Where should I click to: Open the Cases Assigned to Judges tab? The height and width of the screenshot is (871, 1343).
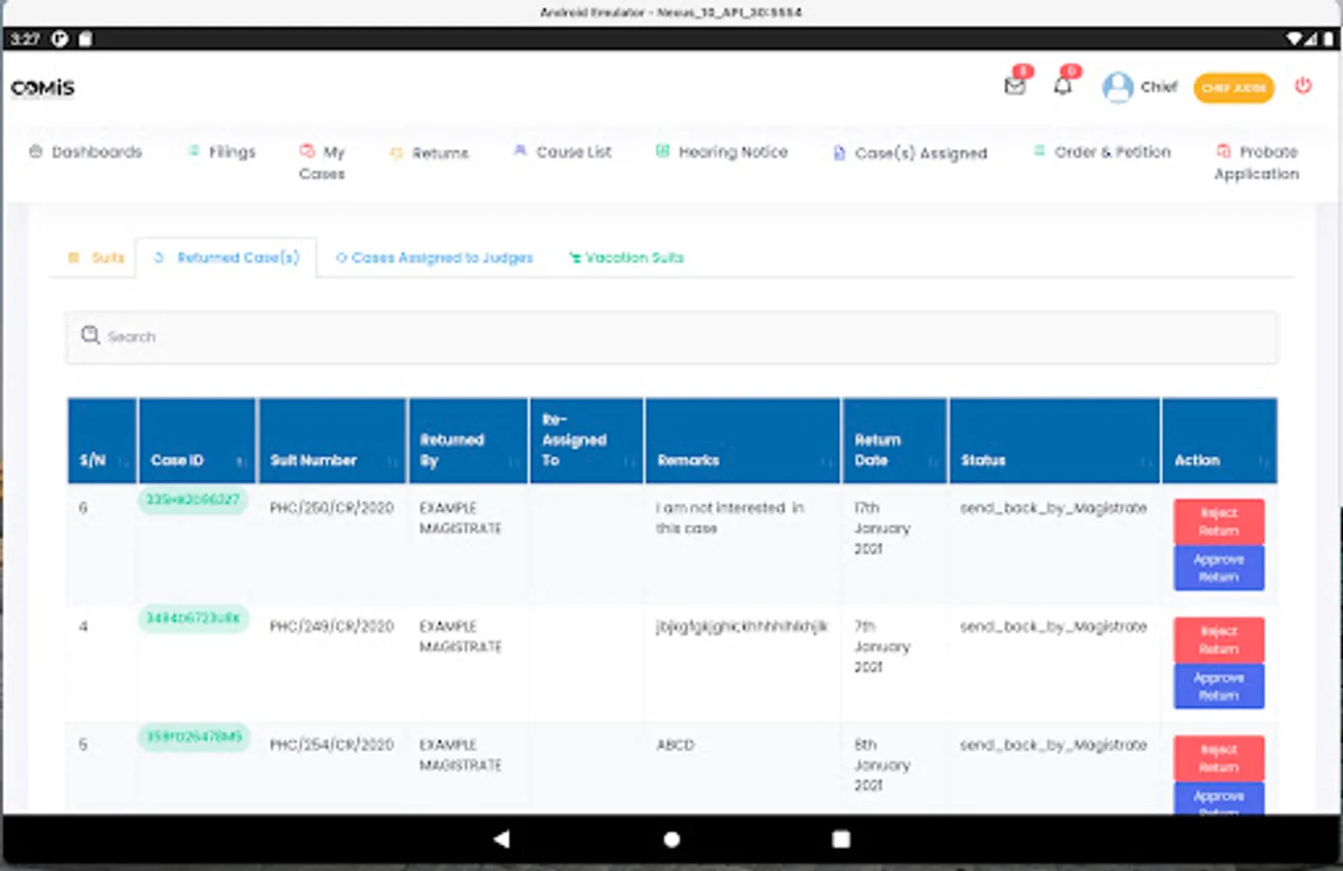tap(434, 257)
